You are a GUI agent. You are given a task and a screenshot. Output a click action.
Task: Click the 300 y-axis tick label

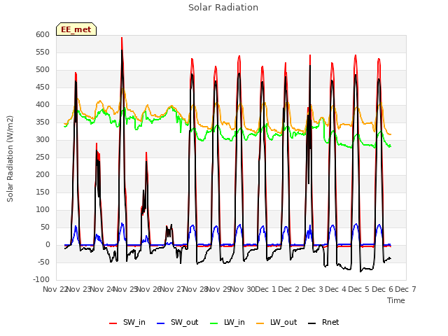(43, 140)
